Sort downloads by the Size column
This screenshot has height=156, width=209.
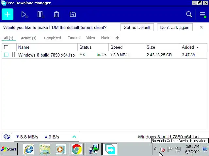[x=162, y=47]
